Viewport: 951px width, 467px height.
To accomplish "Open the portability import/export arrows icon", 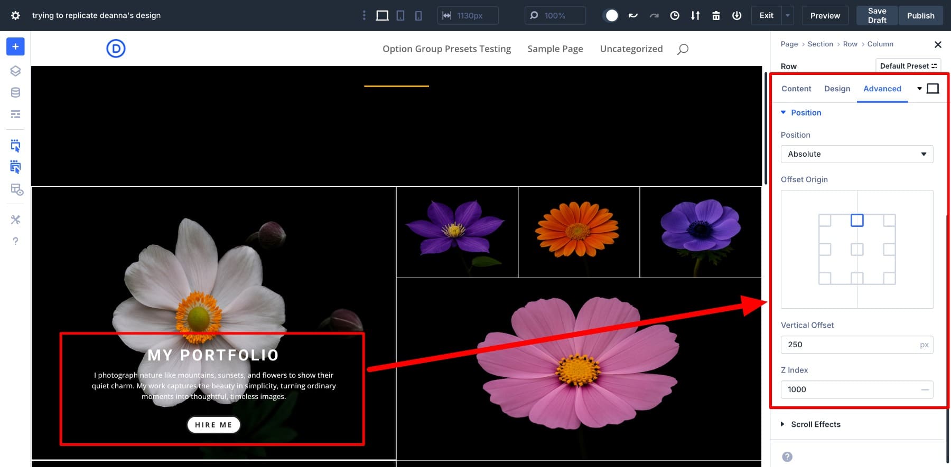I will tap(695, 15).
